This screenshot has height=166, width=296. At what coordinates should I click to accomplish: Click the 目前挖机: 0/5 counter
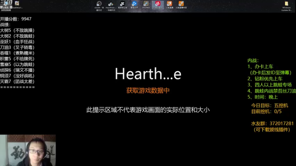pyautogui.click(x=266, y=112)
